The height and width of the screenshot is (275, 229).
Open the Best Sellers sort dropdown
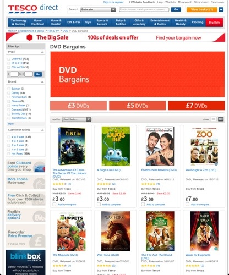(77, 119)
